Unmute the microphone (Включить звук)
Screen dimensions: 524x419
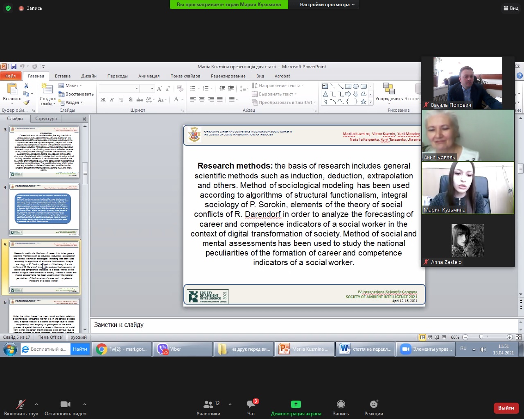20,407
